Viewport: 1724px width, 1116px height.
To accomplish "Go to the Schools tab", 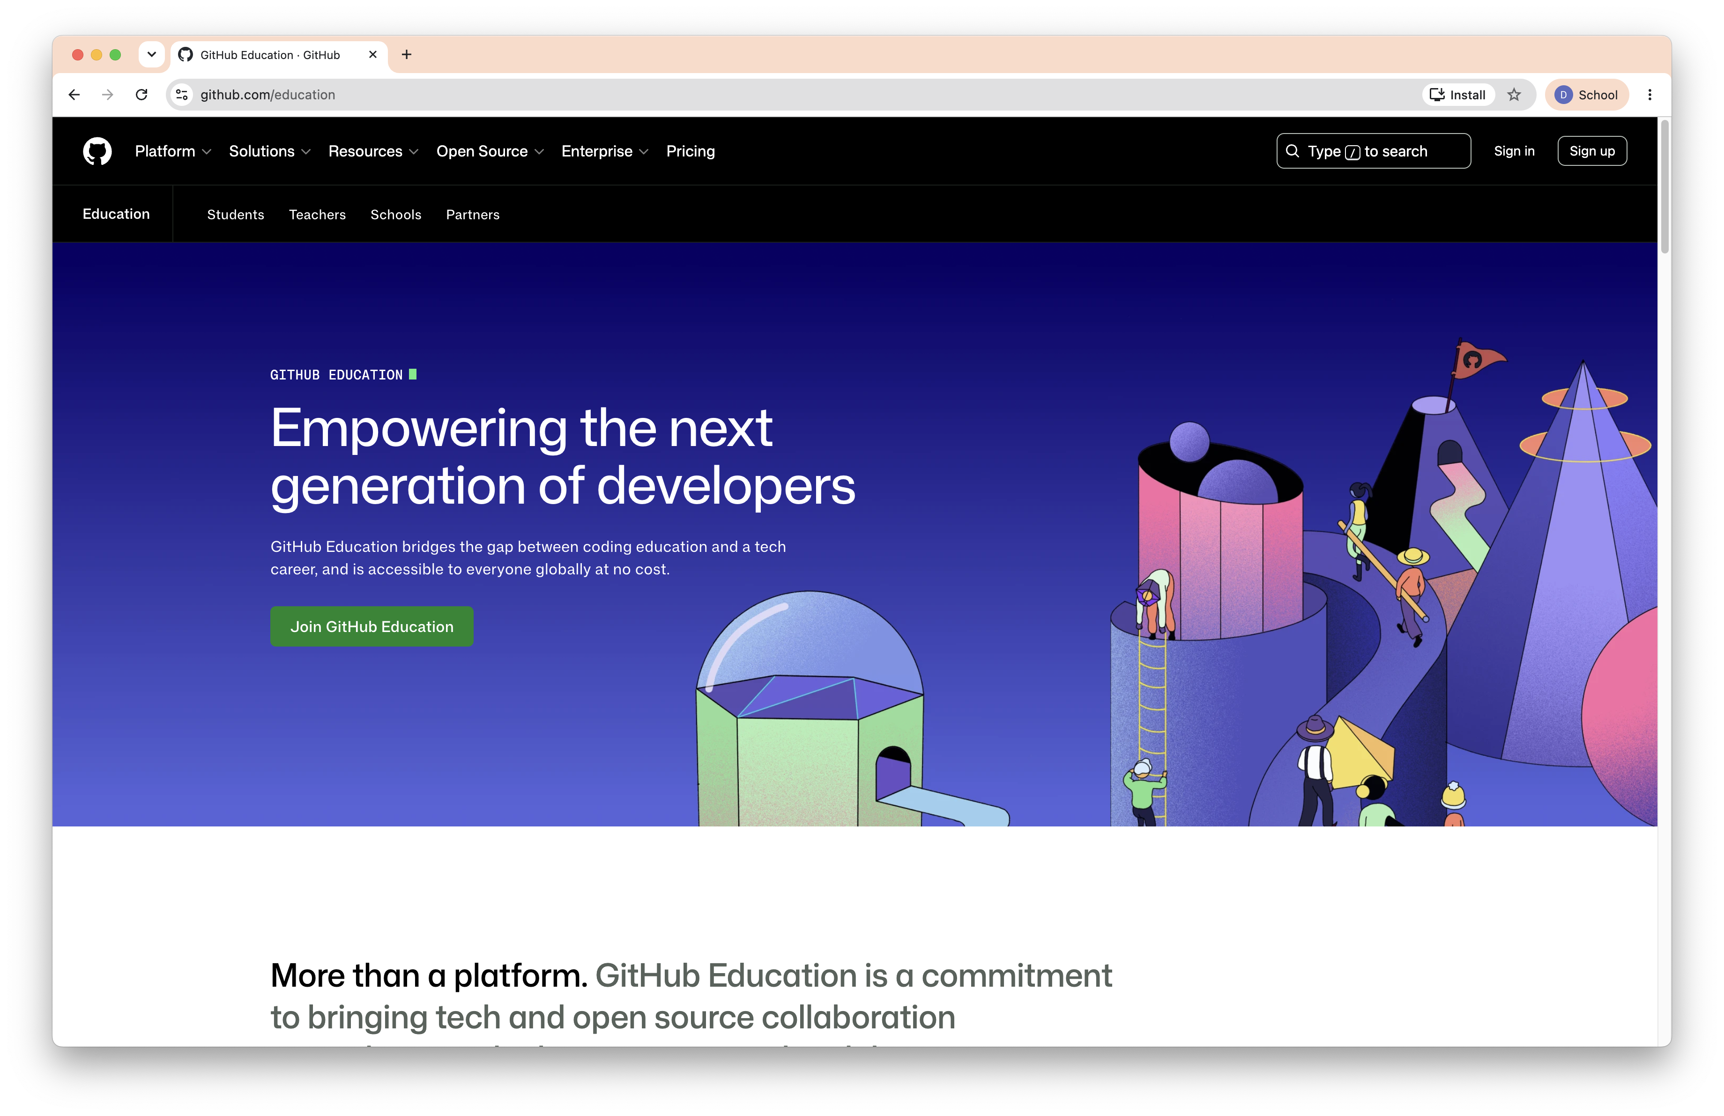I will coord(395,215).
